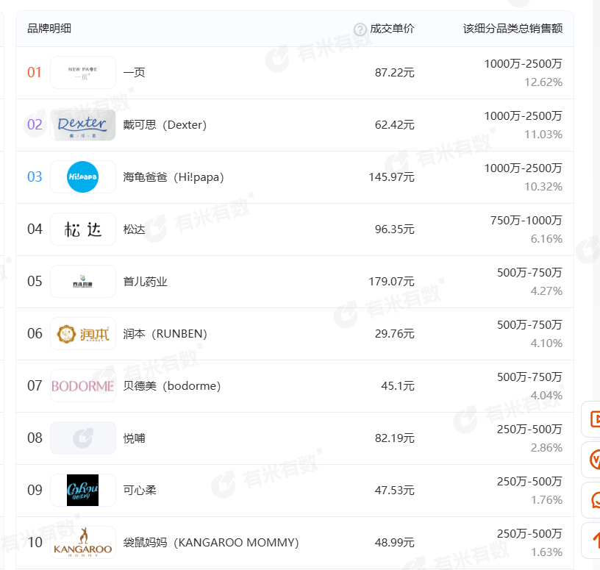Viewport: 600px width, 570px height.
Task: Select the price 96.35元
Action: pos(395,229)
